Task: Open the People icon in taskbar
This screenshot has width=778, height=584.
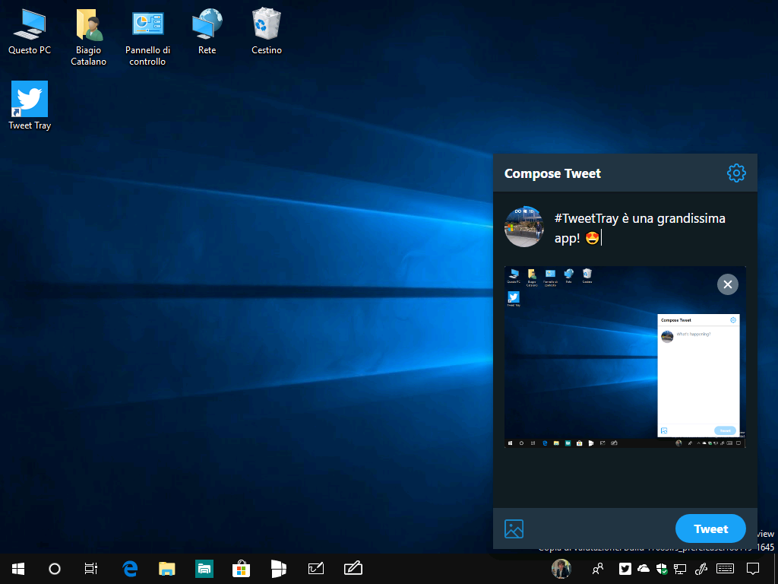Action: [x=598, y=569]
